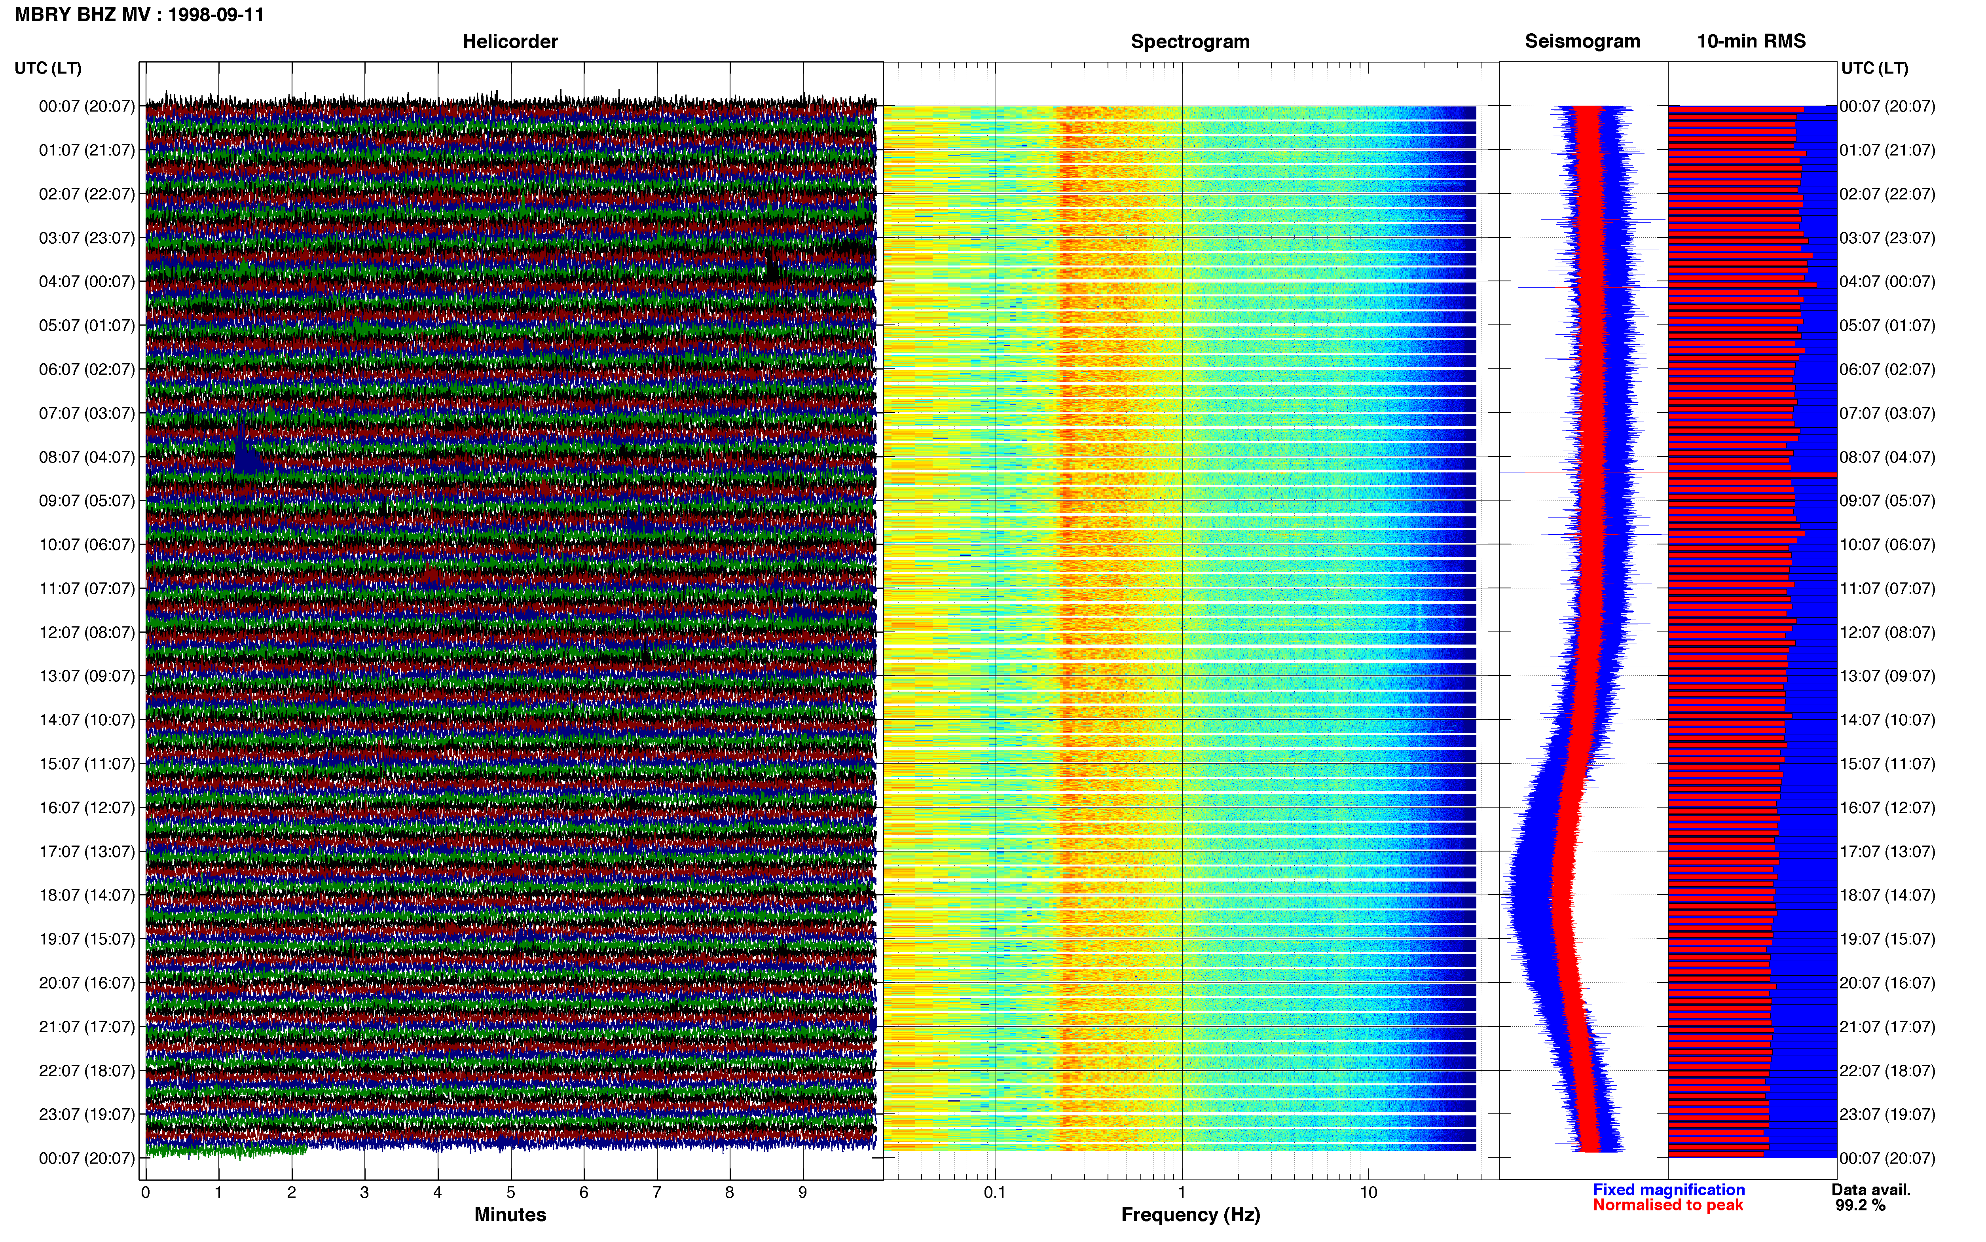1986x1242 pixels.
Task: Click helicorder minute tick label '0'
Action: tap(145, 1193)
